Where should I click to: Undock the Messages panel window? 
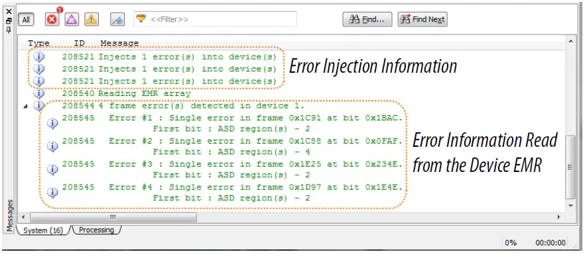(9, 21)
